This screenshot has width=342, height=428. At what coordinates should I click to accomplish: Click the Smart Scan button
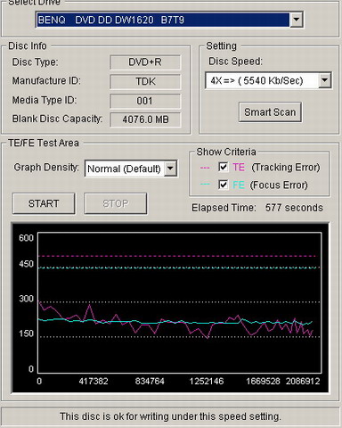tap(270, 112)
